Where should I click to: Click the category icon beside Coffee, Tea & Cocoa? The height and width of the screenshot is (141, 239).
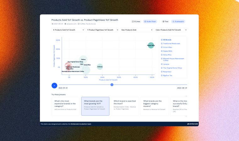[x=79, y=24]
